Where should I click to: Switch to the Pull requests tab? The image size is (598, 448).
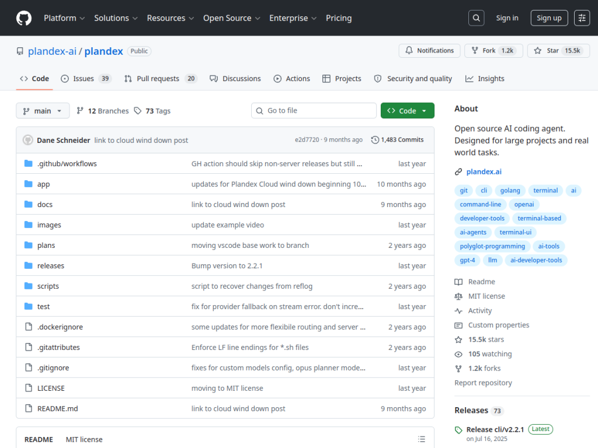pos(161,79)
